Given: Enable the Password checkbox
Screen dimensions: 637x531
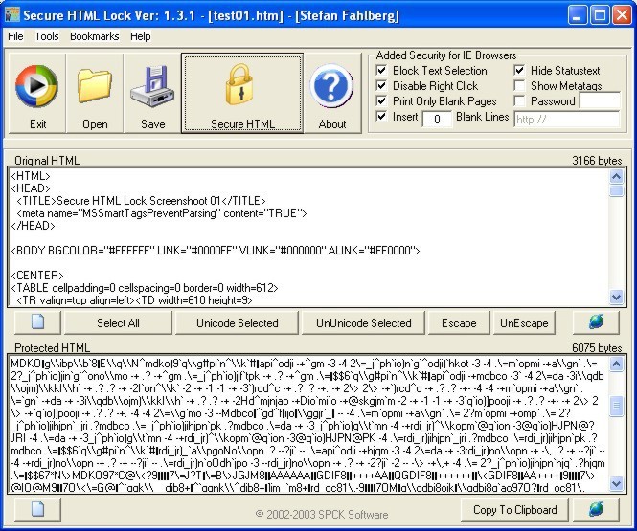Looking at the screenshot, I should point(519,101).
